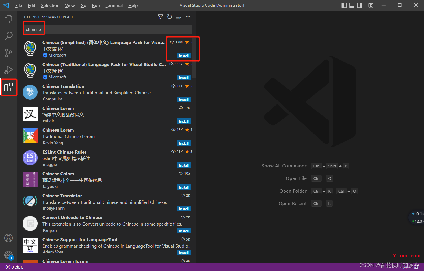Image resolution: width=424 pixels, height=271 pixels.
Task: Click the Open File shortcut hint
Action: tap(296, 178)
